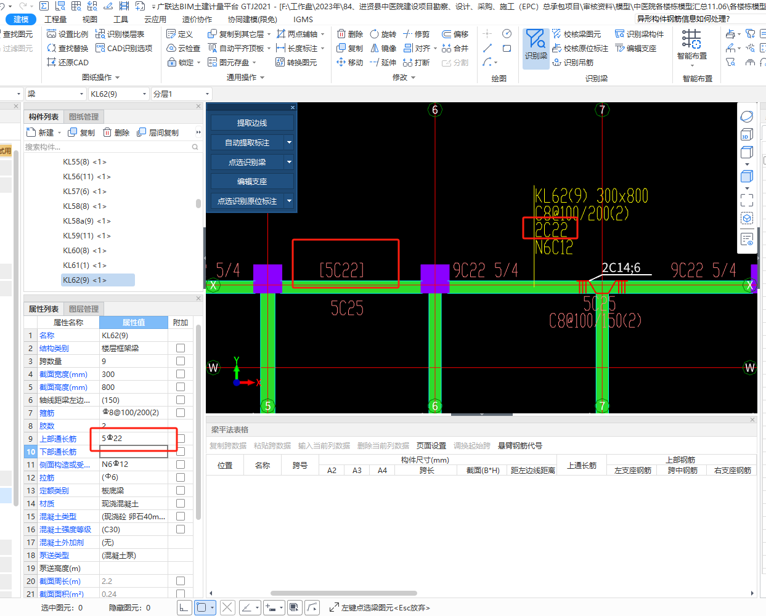
Task: Select the 移动 tool
Action: tap(349, 62)
